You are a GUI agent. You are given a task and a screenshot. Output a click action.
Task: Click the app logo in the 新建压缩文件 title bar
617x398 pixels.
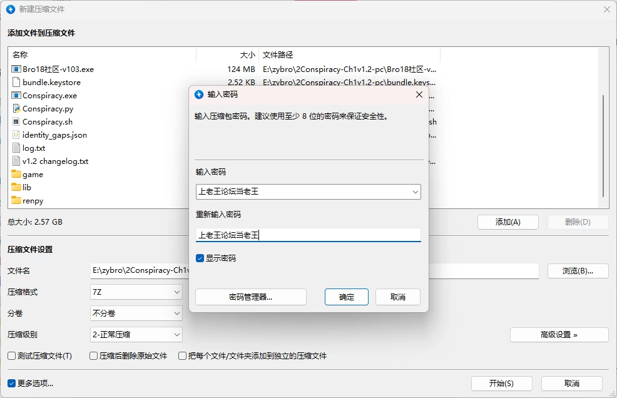point(11,9)
